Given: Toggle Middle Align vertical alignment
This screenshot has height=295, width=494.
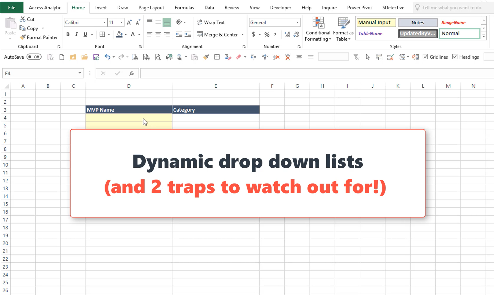Looking at the screenshot, I should coord(158,22).
